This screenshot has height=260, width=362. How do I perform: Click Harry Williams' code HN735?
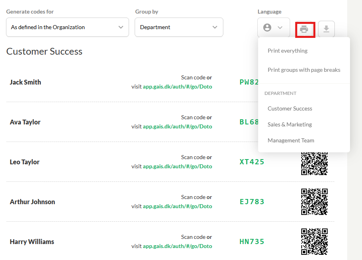tap(252, 242)
